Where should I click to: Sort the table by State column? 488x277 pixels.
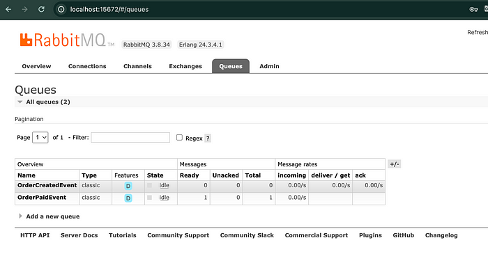155,175
